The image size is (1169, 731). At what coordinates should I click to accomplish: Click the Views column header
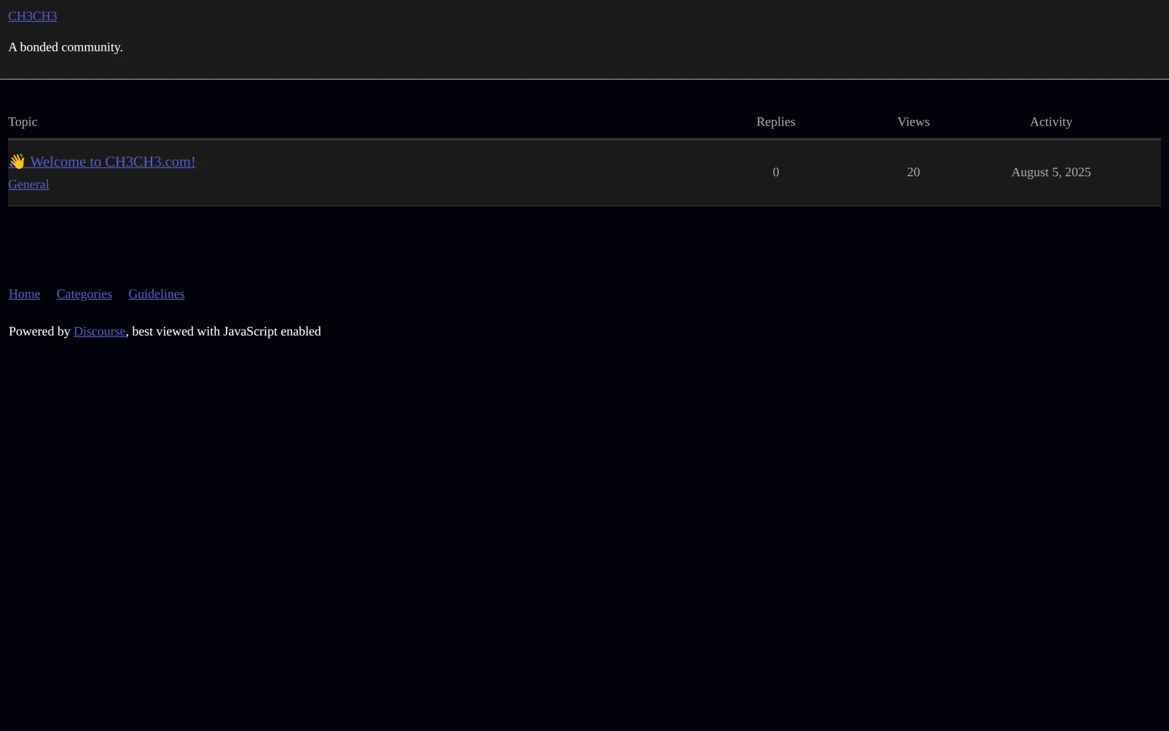(x=913, y=122)
